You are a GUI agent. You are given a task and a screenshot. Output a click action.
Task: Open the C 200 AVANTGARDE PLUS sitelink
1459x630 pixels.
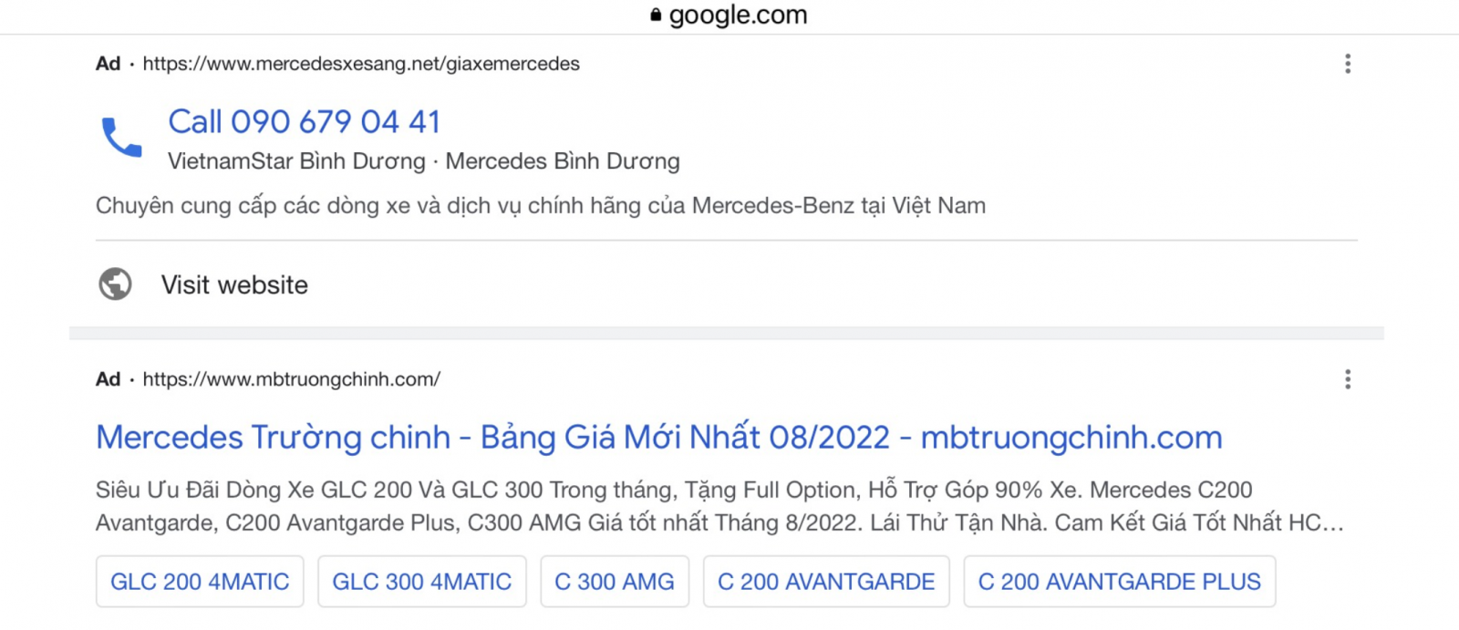[x=1120, y=582]
